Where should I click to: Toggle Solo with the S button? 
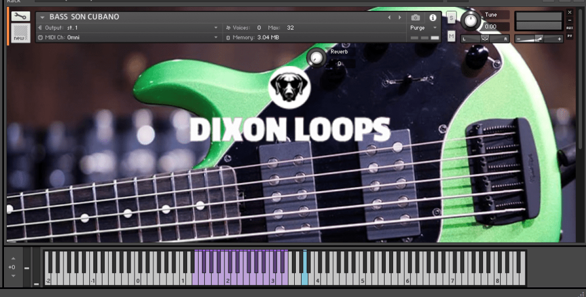[451, 18]
